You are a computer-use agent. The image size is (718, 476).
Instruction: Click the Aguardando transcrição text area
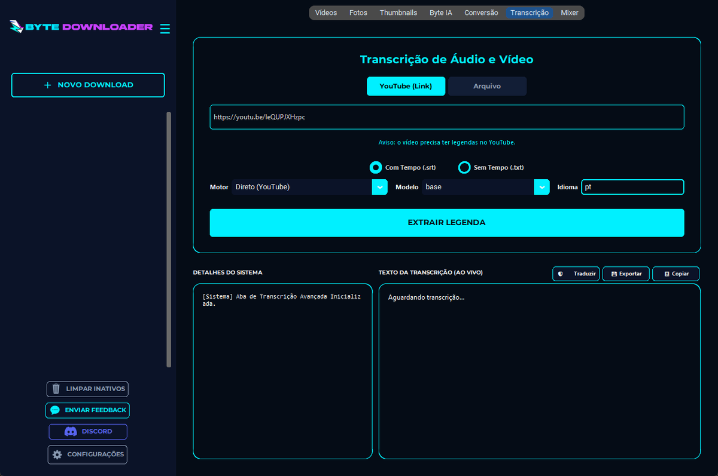coord(539,371)
